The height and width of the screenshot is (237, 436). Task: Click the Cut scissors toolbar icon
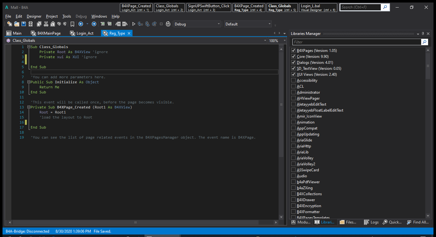pos(46,24)
